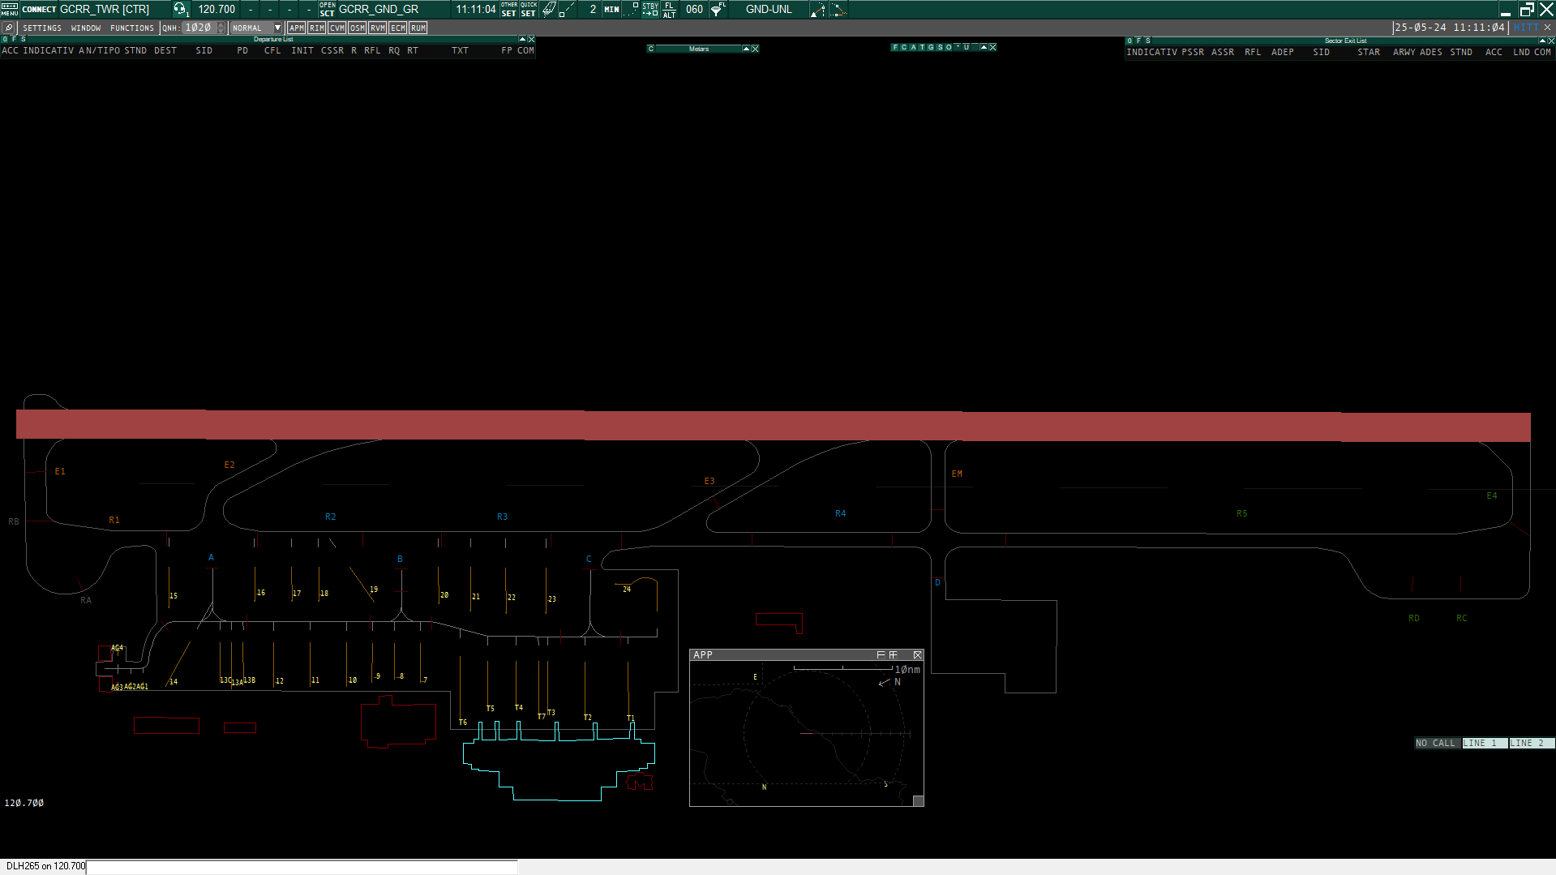Click the F button in Departure List header
The height and width of the screenshot is (875, 1556).
pos(14,39)
